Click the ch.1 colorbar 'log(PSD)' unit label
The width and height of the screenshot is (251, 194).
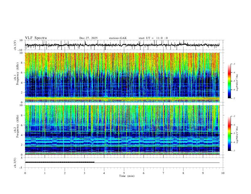[x=237, y=83]
